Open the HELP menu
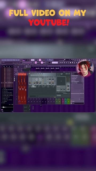 click(x=19, y=60)
